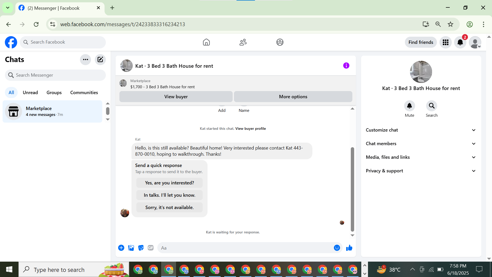Screen dimensions: 492x277
Task: Send quick response 'In talks. I'll let you know.'
Action: [x=169, y=195]
